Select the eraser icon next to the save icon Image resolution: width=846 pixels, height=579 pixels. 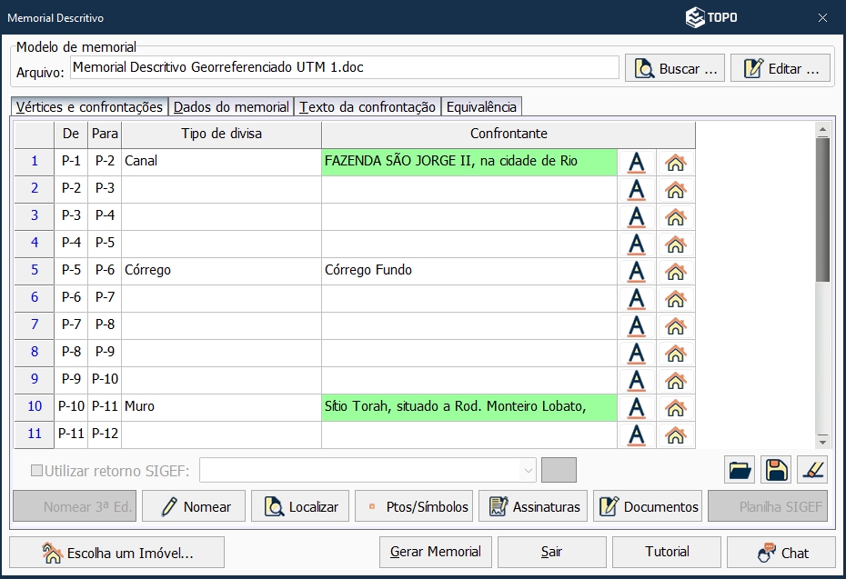click(811, 469)
